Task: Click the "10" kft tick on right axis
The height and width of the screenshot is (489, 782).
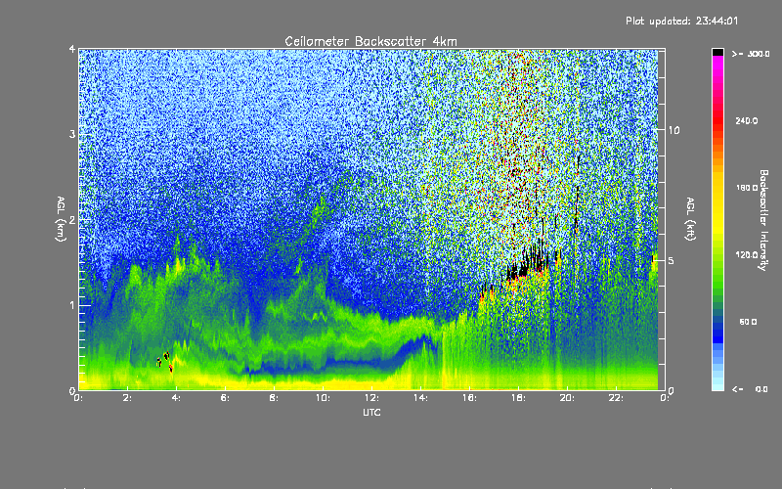Action: click(673, 130)
